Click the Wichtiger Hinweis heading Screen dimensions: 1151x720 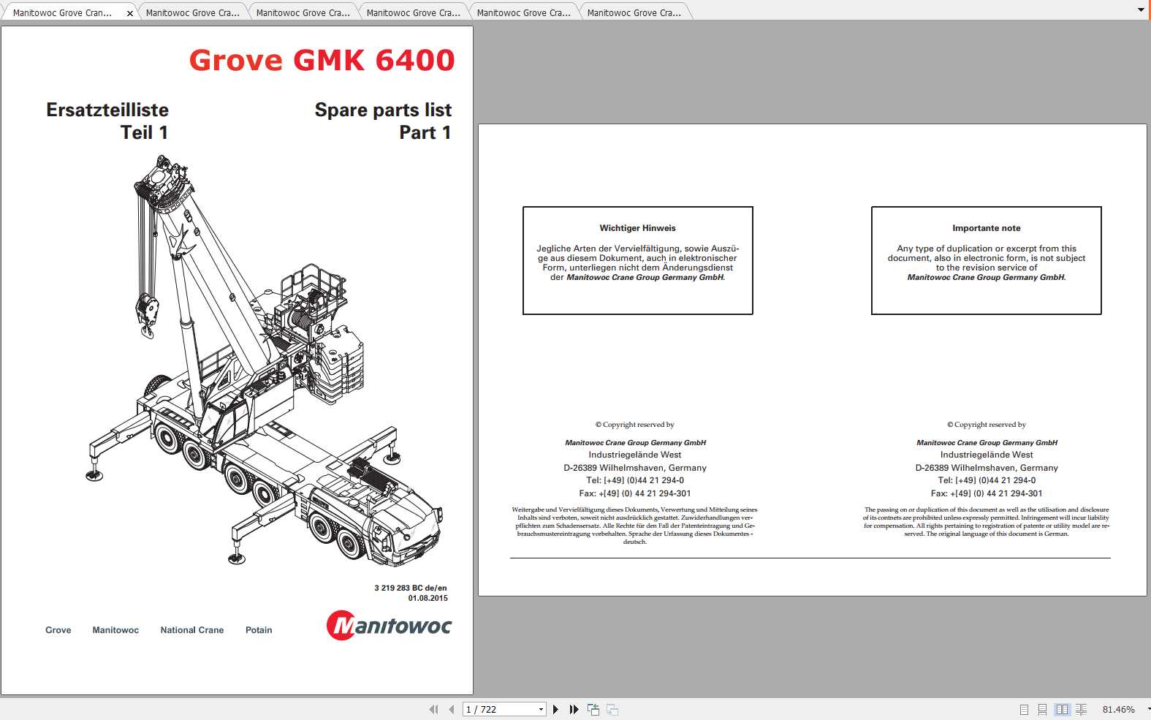637,228
